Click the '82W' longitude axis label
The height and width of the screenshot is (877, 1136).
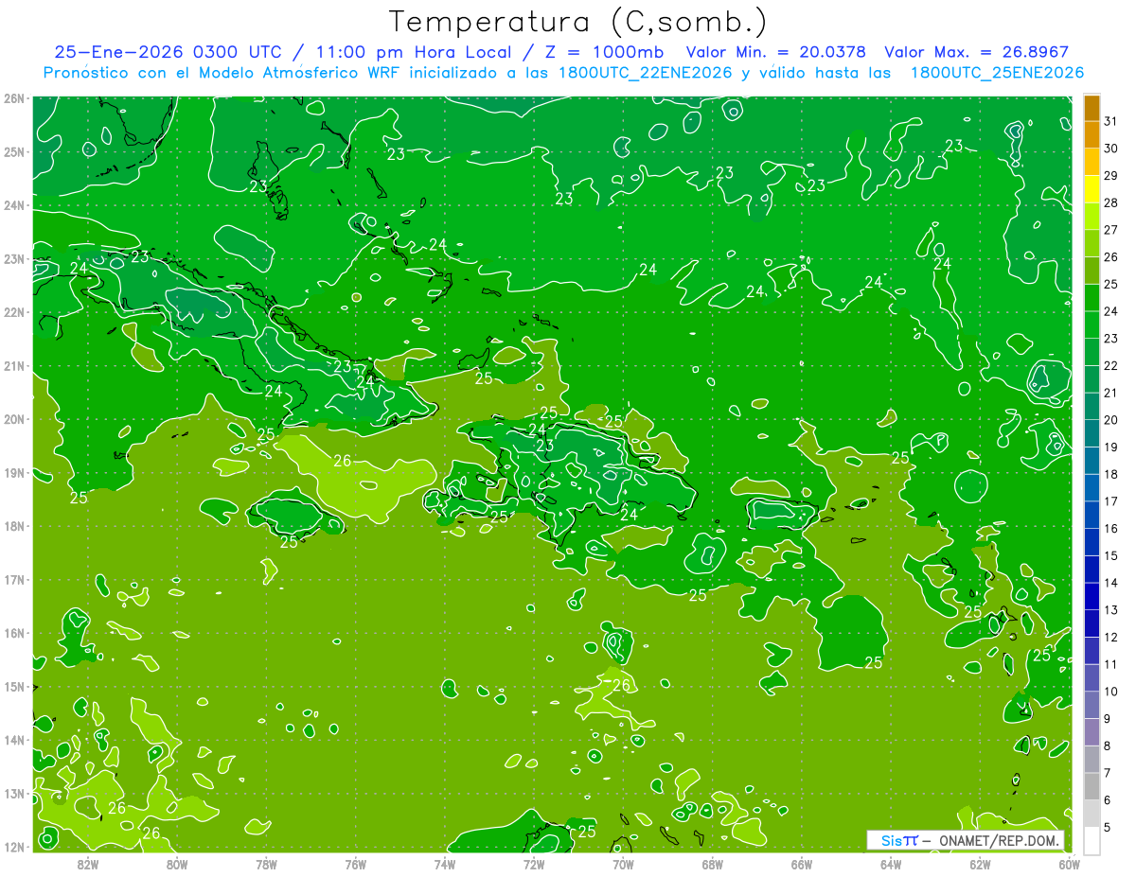[87, 864]
